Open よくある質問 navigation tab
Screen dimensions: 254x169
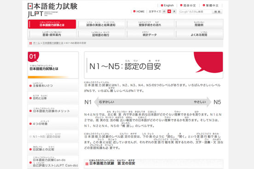pos(199,34)
